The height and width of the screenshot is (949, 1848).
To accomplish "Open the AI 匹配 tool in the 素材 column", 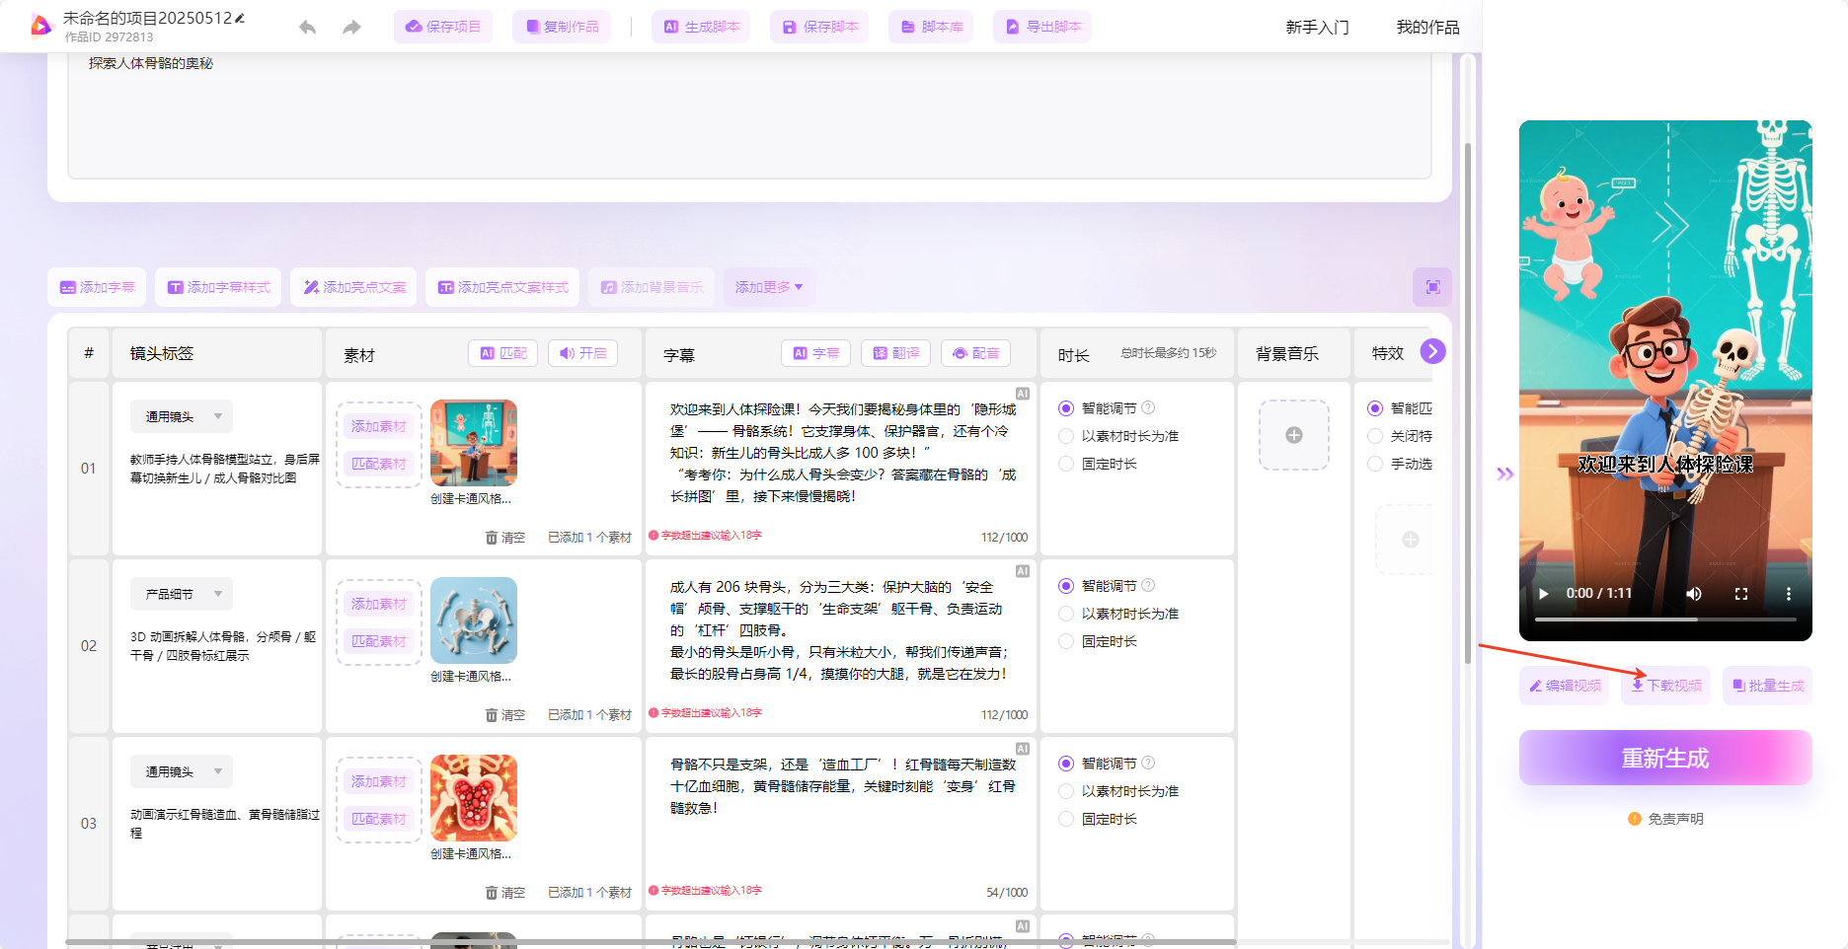I will coord(501,352).
